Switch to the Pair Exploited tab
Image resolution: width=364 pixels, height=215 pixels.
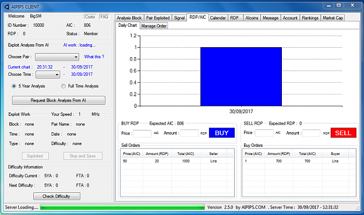click(158, 18)
